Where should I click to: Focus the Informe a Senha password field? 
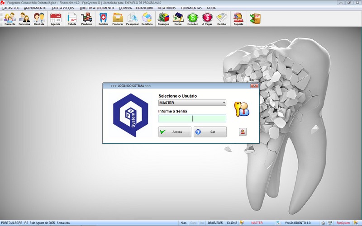[x=192, y=118]
